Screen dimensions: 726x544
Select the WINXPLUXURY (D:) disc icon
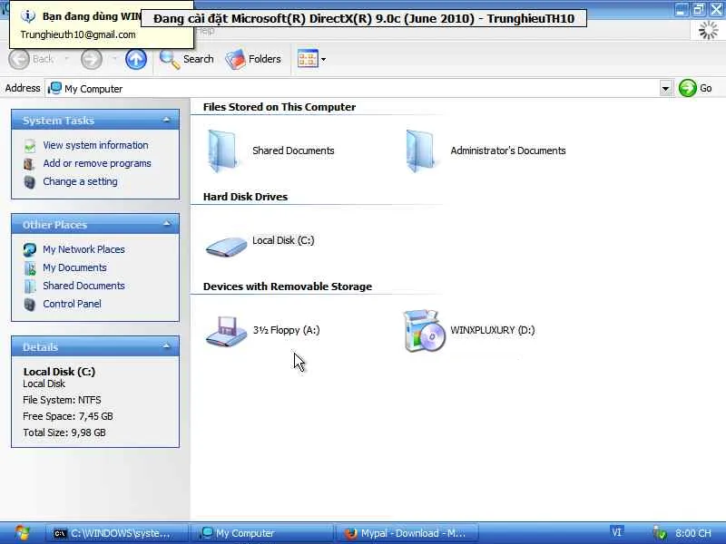[424, 331]
